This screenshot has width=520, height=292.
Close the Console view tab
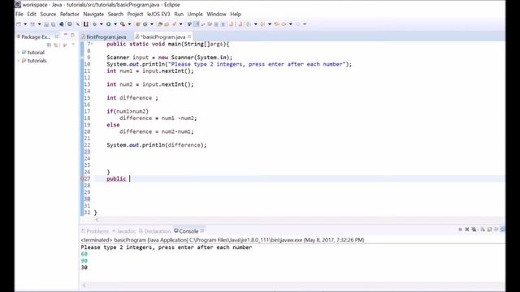coord(202,230)
